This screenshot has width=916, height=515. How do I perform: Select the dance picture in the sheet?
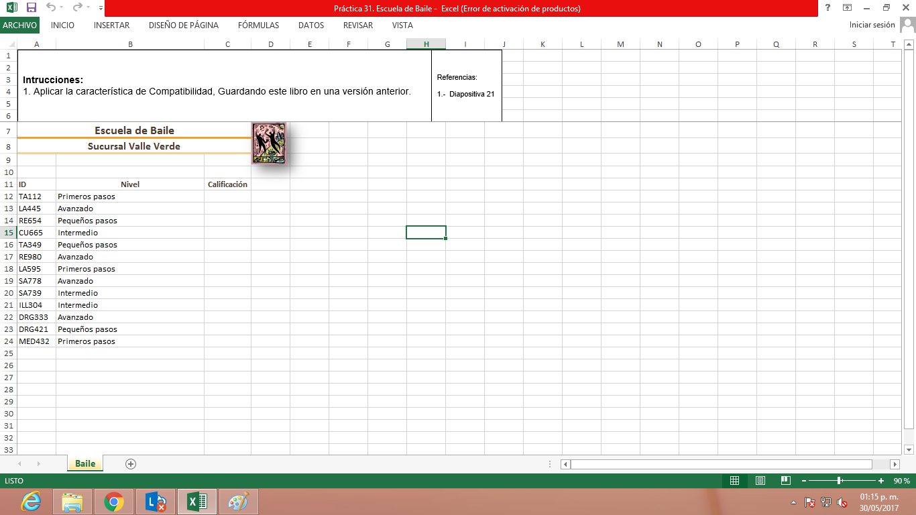[x=268, y=143]
